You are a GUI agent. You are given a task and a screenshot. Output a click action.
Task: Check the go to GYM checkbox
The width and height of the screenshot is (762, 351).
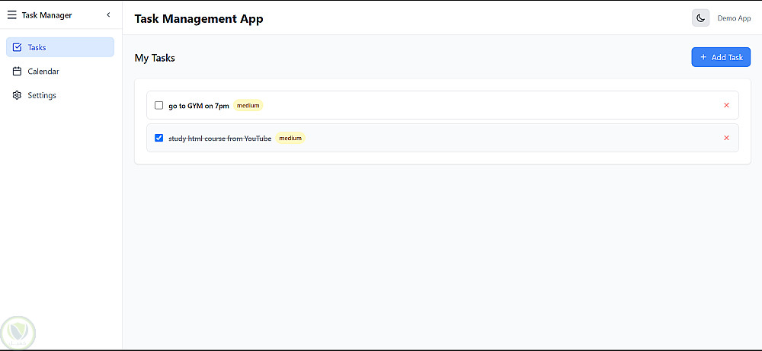click(158, 106)
